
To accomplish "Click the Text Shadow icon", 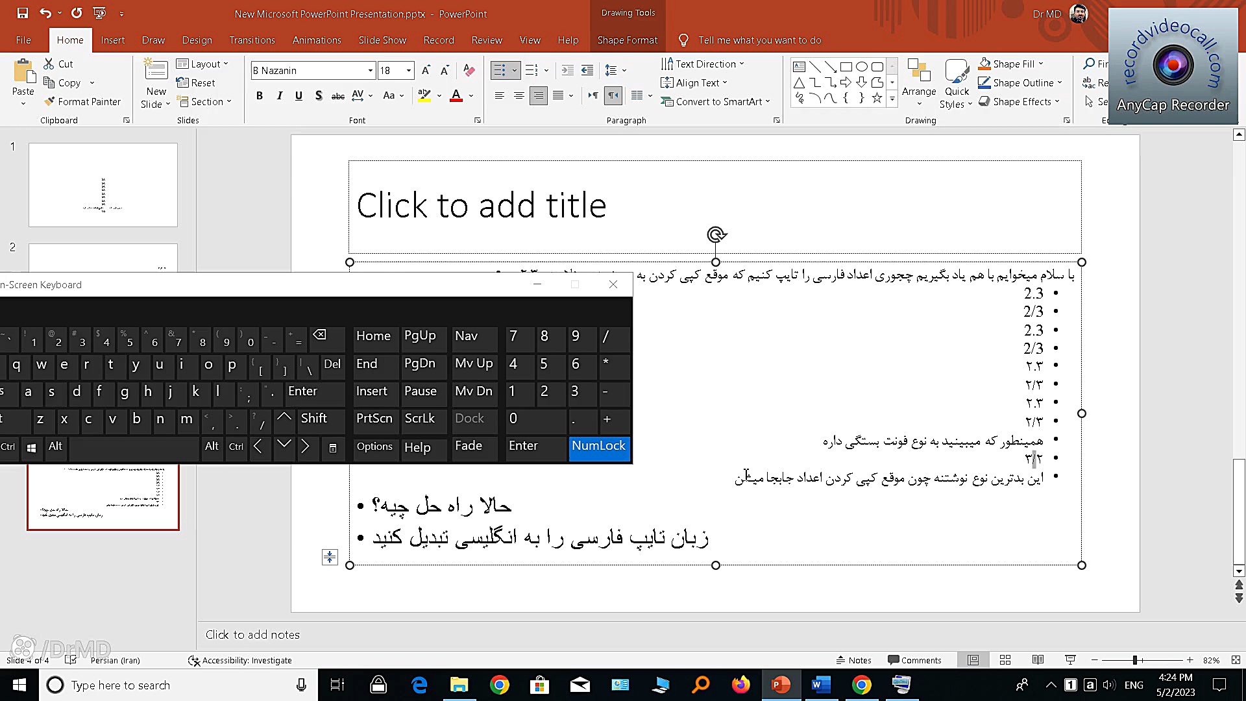I will coord(318,96).
